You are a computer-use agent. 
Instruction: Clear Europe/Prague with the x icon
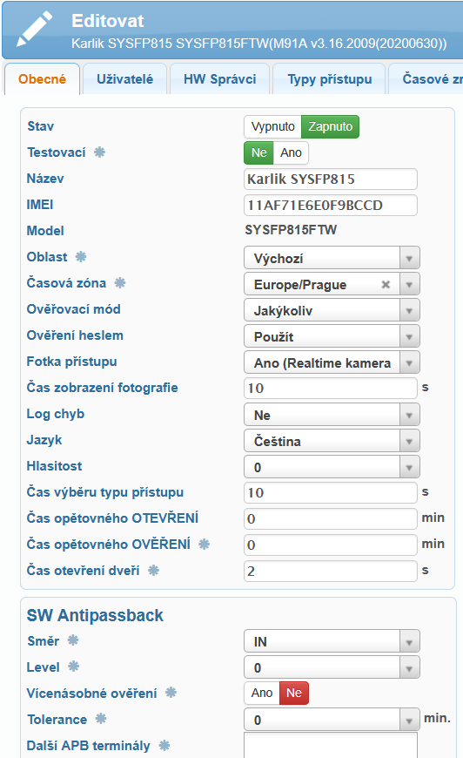(386, 284)
